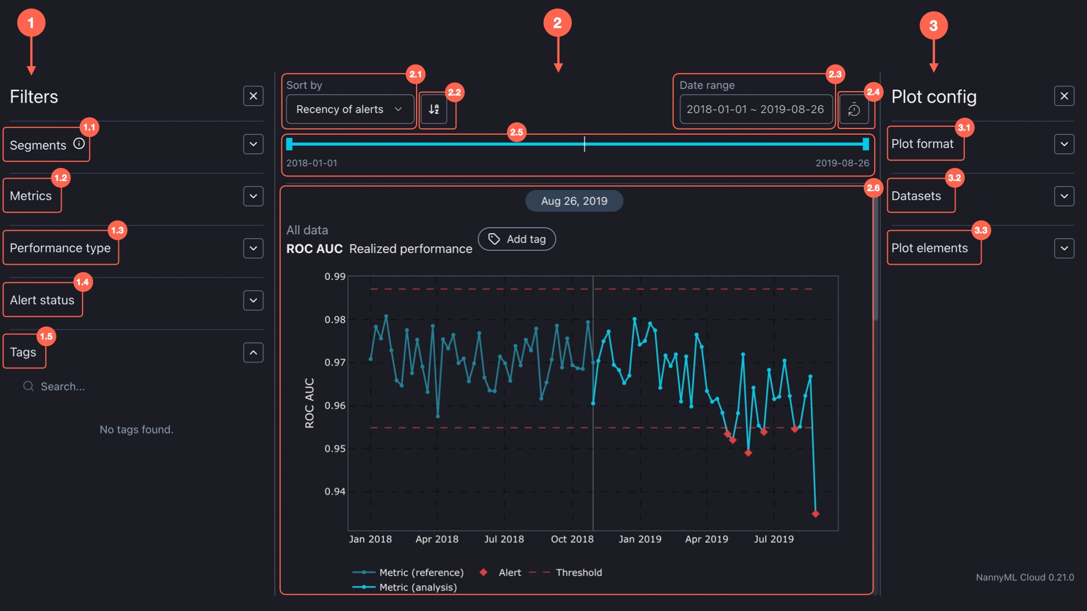The height and width of the screenshot is (611, 1087).
Task: Collapse the Tags filter section
Action: 253,352
